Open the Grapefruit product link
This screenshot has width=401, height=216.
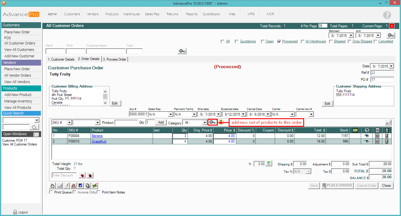pyautogui.click(x=99, y=141)
